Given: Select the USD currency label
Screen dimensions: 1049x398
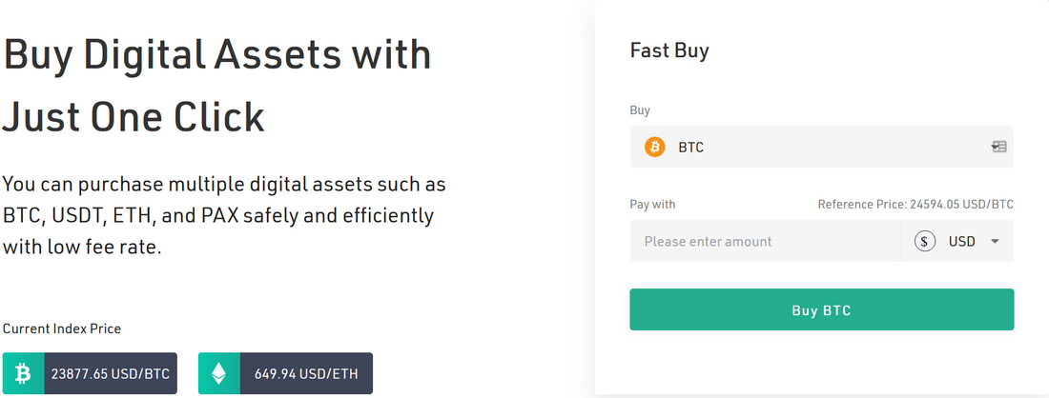Looking at the screenshot, I should (x=962, y=241).
